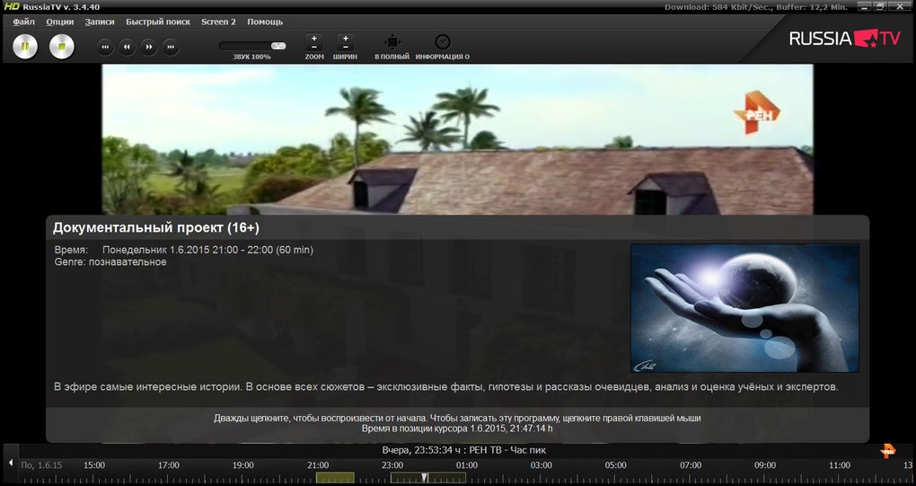Open the Записи menu
Screen dimensions: 916x486
[100, 22]
